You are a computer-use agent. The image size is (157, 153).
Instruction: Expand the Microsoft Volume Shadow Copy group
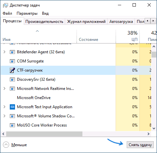(x=4, y=116)
